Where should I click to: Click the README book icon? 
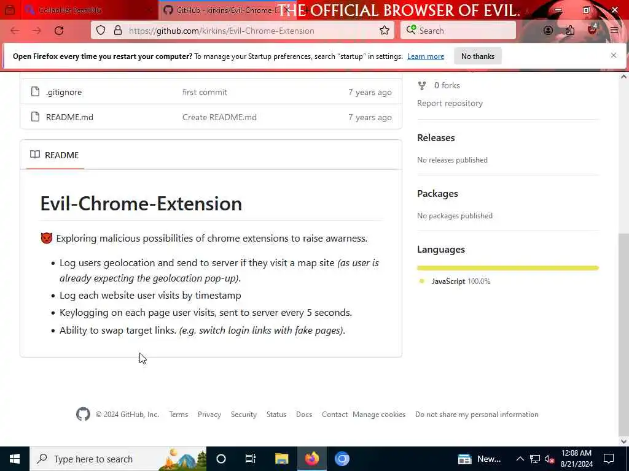point(35,155)
